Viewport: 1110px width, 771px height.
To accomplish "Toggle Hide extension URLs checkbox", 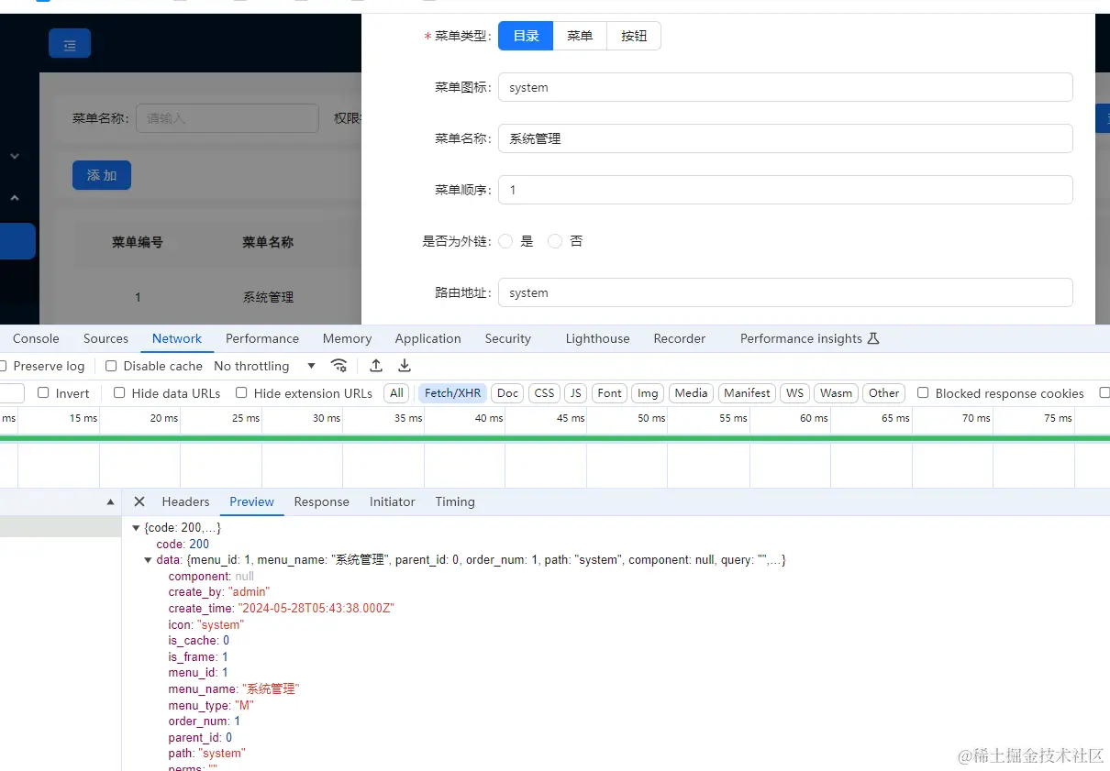I will pos(241,392).
